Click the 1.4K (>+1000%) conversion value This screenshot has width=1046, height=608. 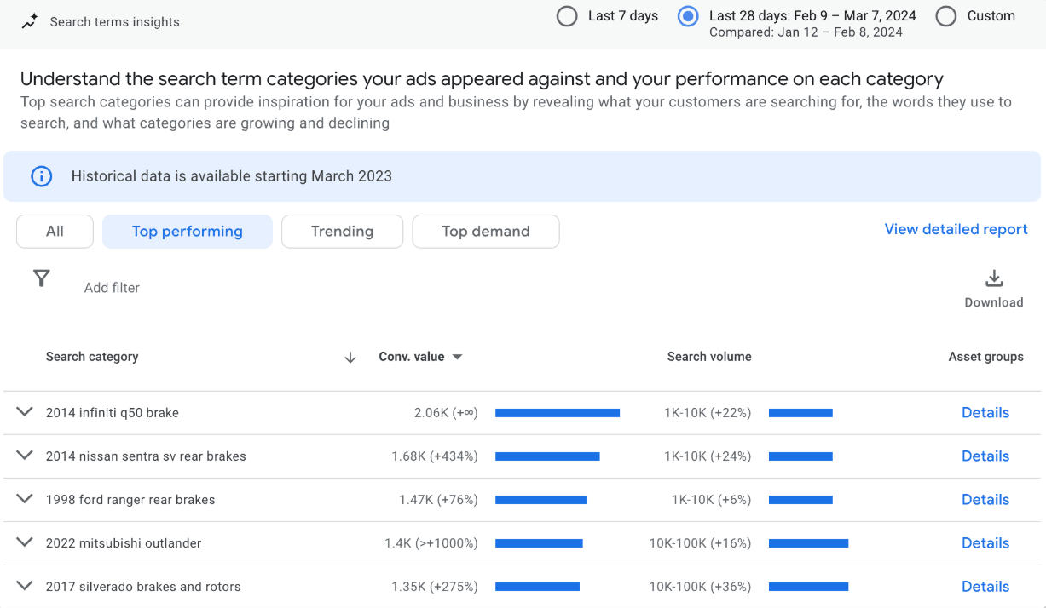431,543
